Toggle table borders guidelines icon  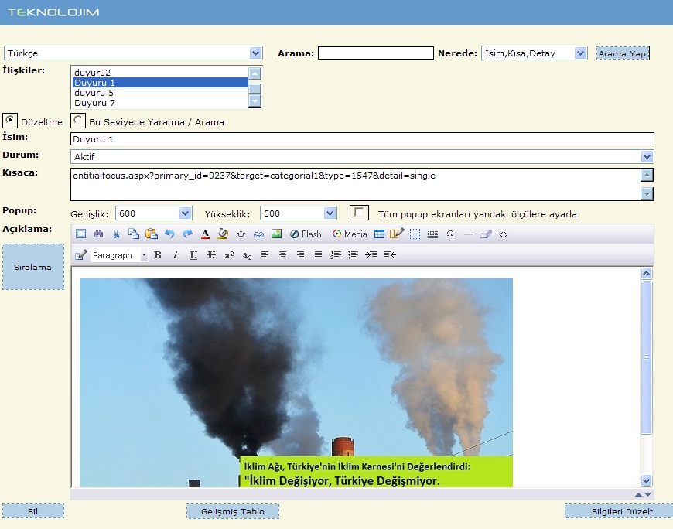[x=415, y=234]
